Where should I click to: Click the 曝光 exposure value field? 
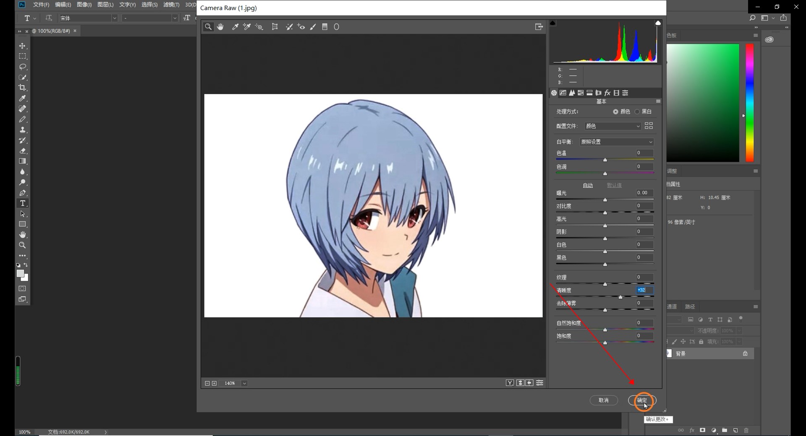point(644,193)
